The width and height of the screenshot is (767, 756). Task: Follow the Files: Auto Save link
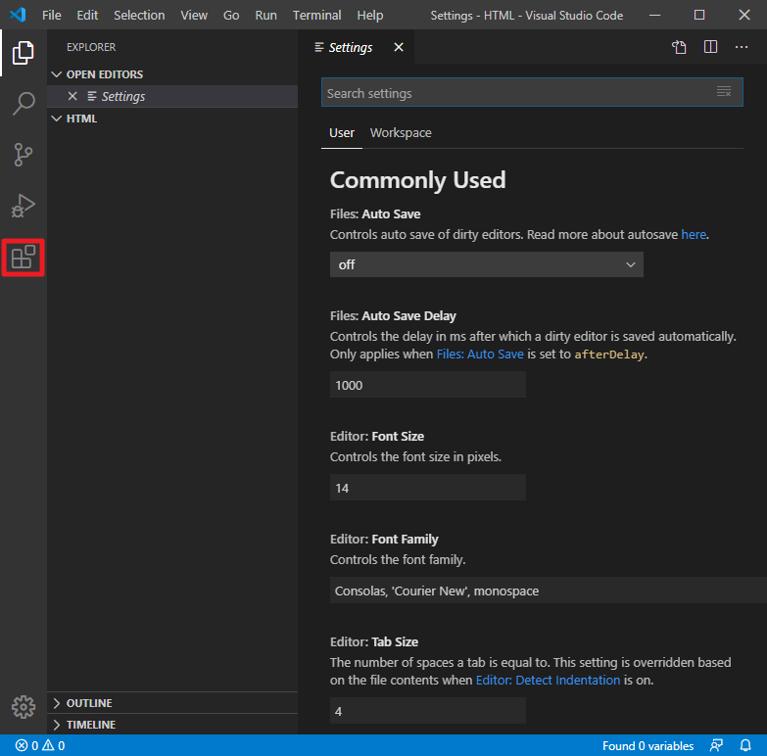(480, 354)
